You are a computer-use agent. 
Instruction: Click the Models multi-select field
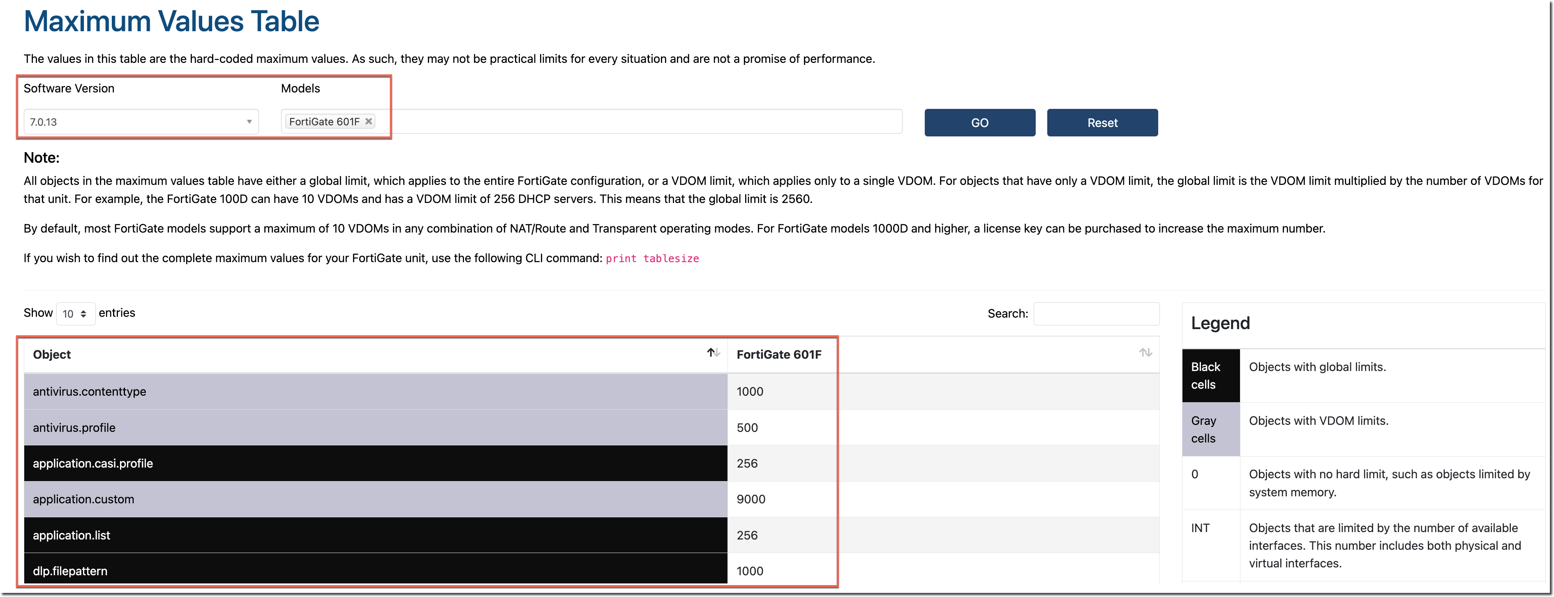click(x=640, y=122)
